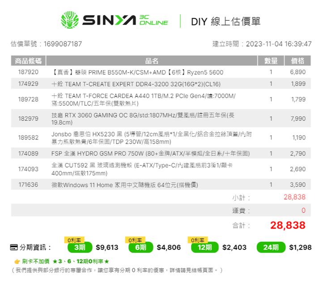
Task: Click the 合計 label
Action: click(x=241, y=225)
